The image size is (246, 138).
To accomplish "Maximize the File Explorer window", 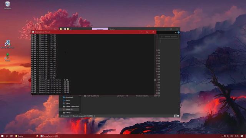I will pos(171,29).
